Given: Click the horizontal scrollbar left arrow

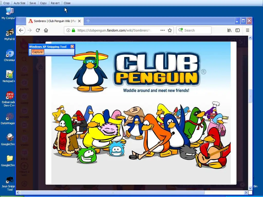Looking at the screenshot, I should [x=18, y=192].
